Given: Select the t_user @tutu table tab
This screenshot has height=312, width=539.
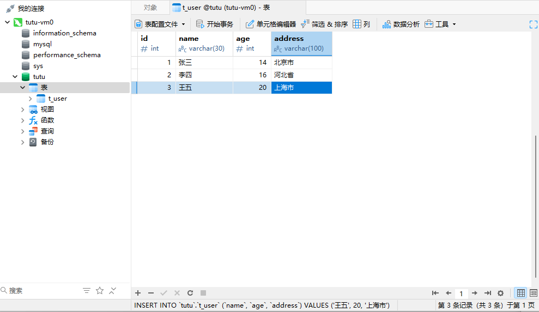Looking at the screenshot, I should pos(238,8).
